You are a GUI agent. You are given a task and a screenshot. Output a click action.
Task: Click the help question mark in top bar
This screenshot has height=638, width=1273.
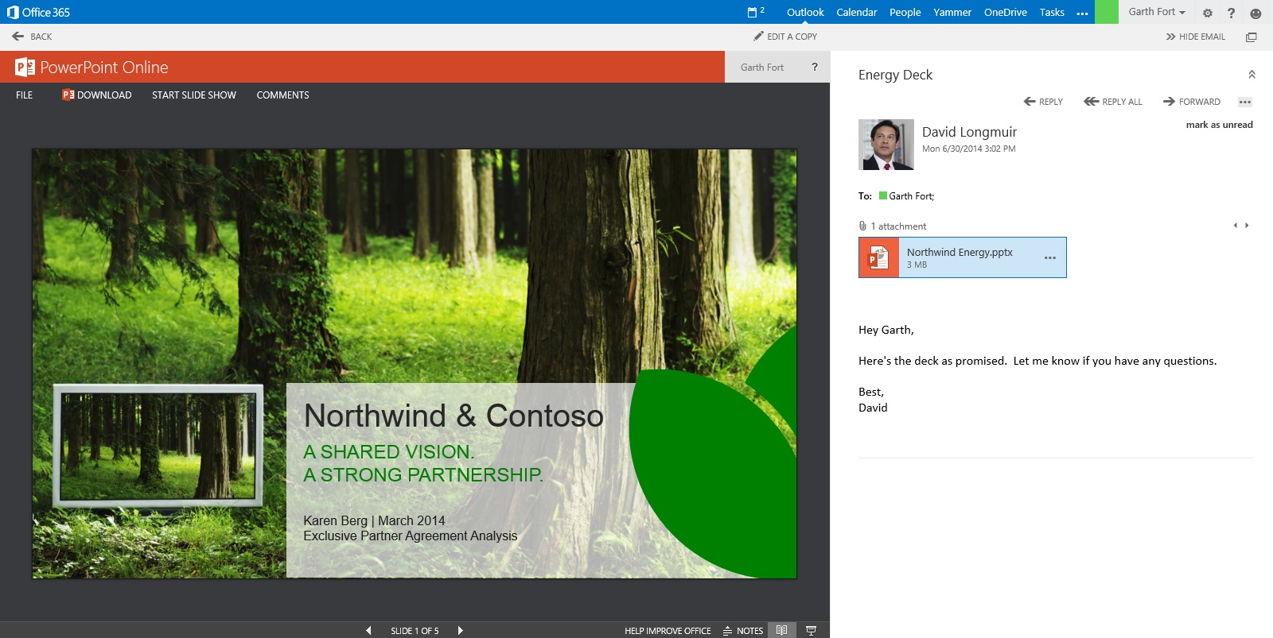pyautogui.click(x=1231, y=13)
